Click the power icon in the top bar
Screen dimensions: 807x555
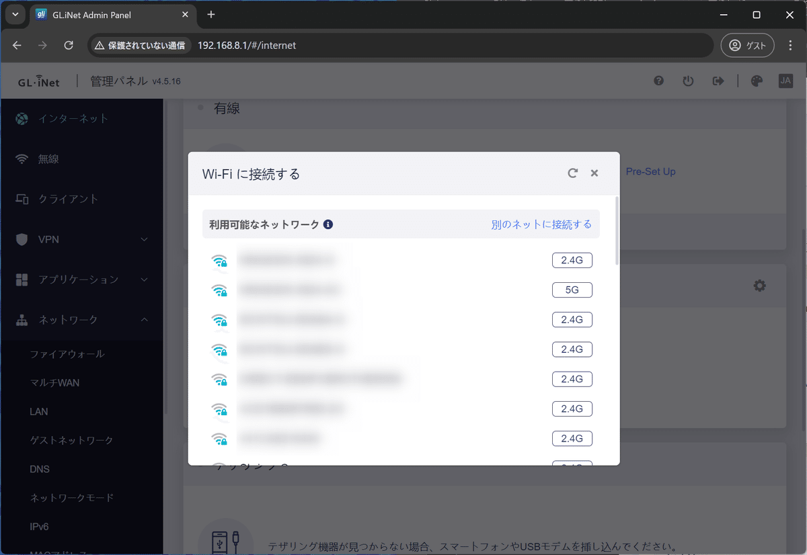[688, 81]
